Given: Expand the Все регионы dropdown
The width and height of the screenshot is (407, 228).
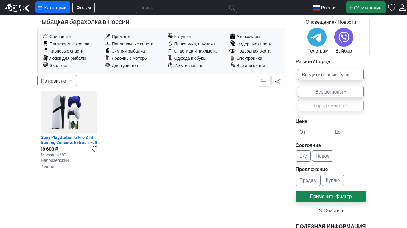Looking at the screenshot, I should point(331,92).
